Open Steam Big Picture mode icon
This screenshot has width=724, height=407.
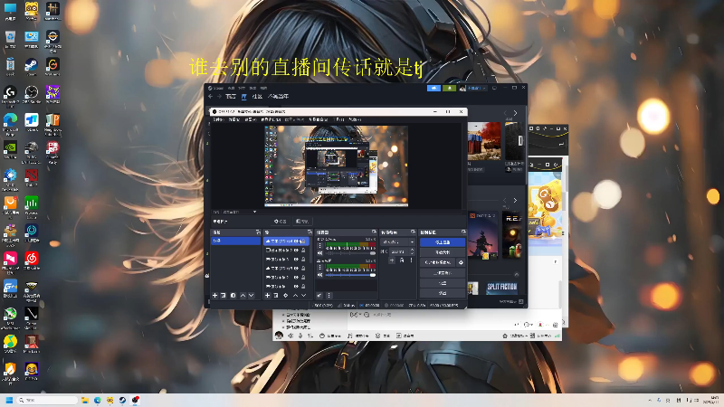494,88
